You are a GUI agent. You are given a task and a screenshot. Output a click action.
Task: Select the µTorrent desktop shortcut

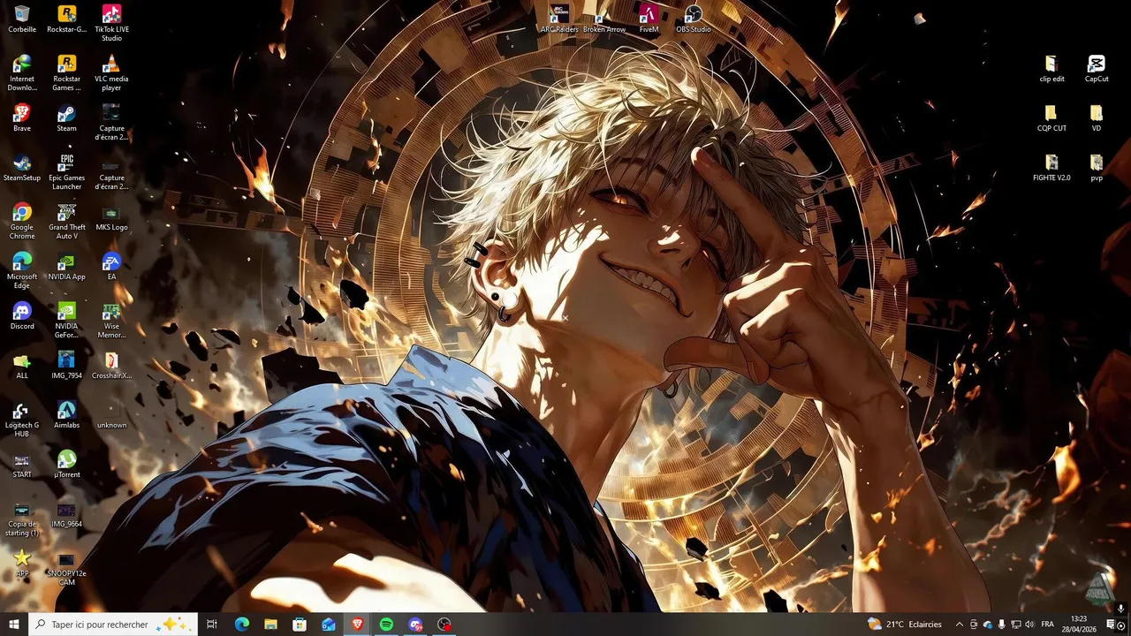click(66, 465)
